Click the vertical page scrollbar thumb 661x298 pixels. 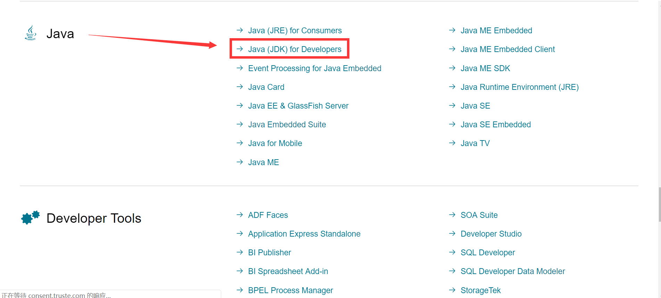click(x=660, y=204)
